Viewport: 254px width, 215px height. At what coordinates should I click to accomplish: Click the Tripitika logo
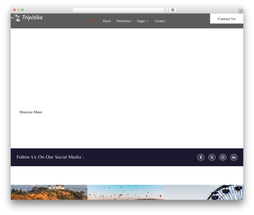point(27,17)
